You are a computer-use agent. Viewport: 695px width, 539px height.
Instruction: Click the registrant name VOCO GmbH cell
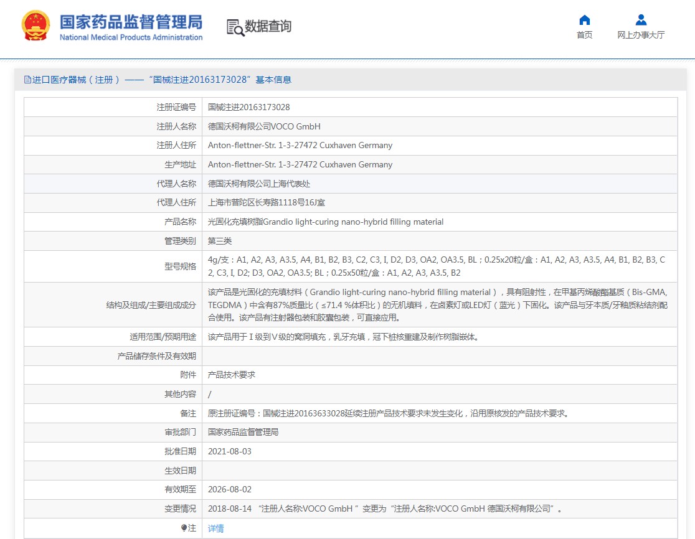(264, 126)
